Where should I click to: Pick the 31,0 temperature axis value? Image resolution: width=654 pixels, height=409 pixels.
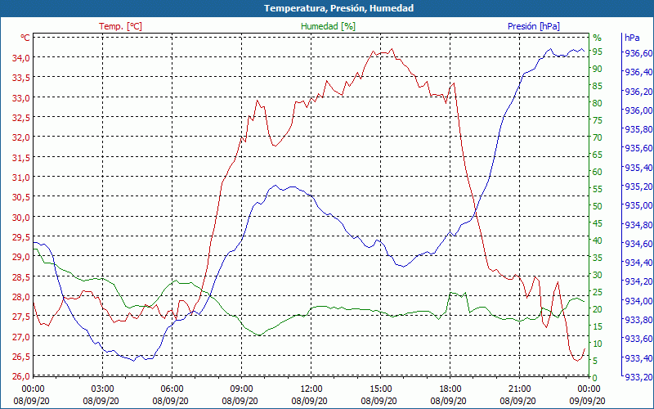click(x=21, y=178)
